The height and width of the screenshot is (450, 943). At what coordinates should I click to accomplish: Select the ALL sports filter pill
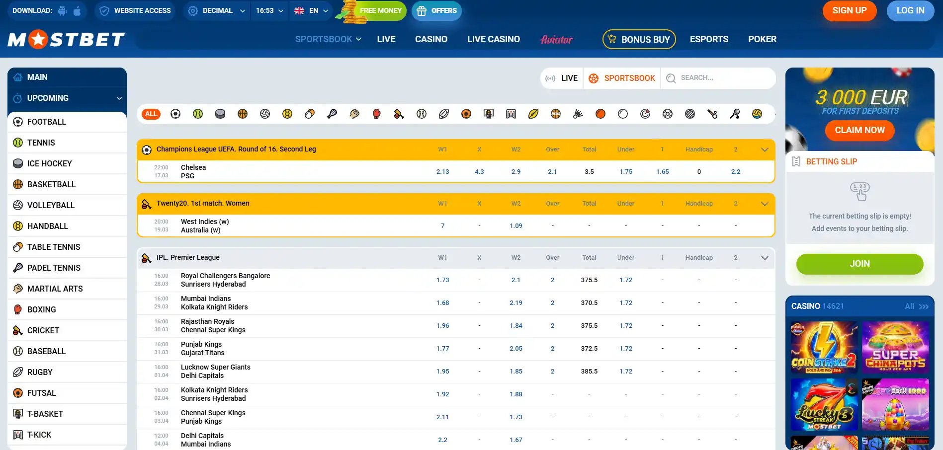(151, 114)
